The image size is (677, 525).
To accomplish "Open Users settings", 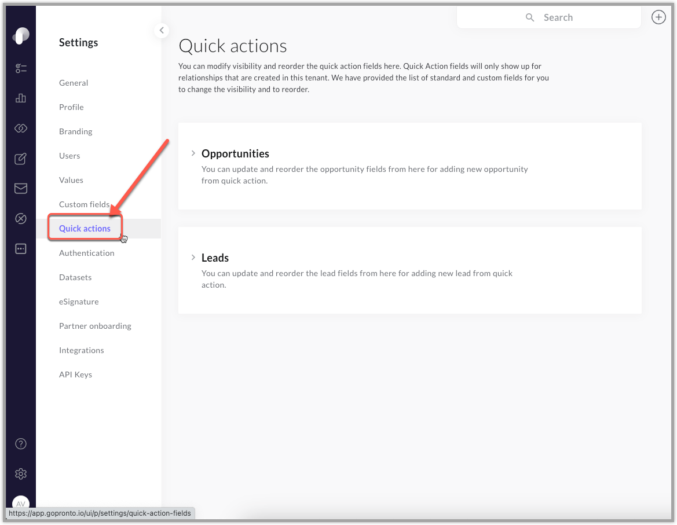I will pyautogui.click(x=69, y=156).
